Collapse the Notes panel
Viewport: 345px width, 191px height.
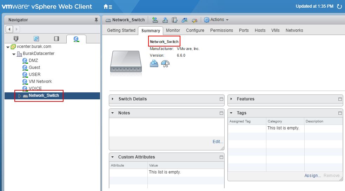[113, 113]
